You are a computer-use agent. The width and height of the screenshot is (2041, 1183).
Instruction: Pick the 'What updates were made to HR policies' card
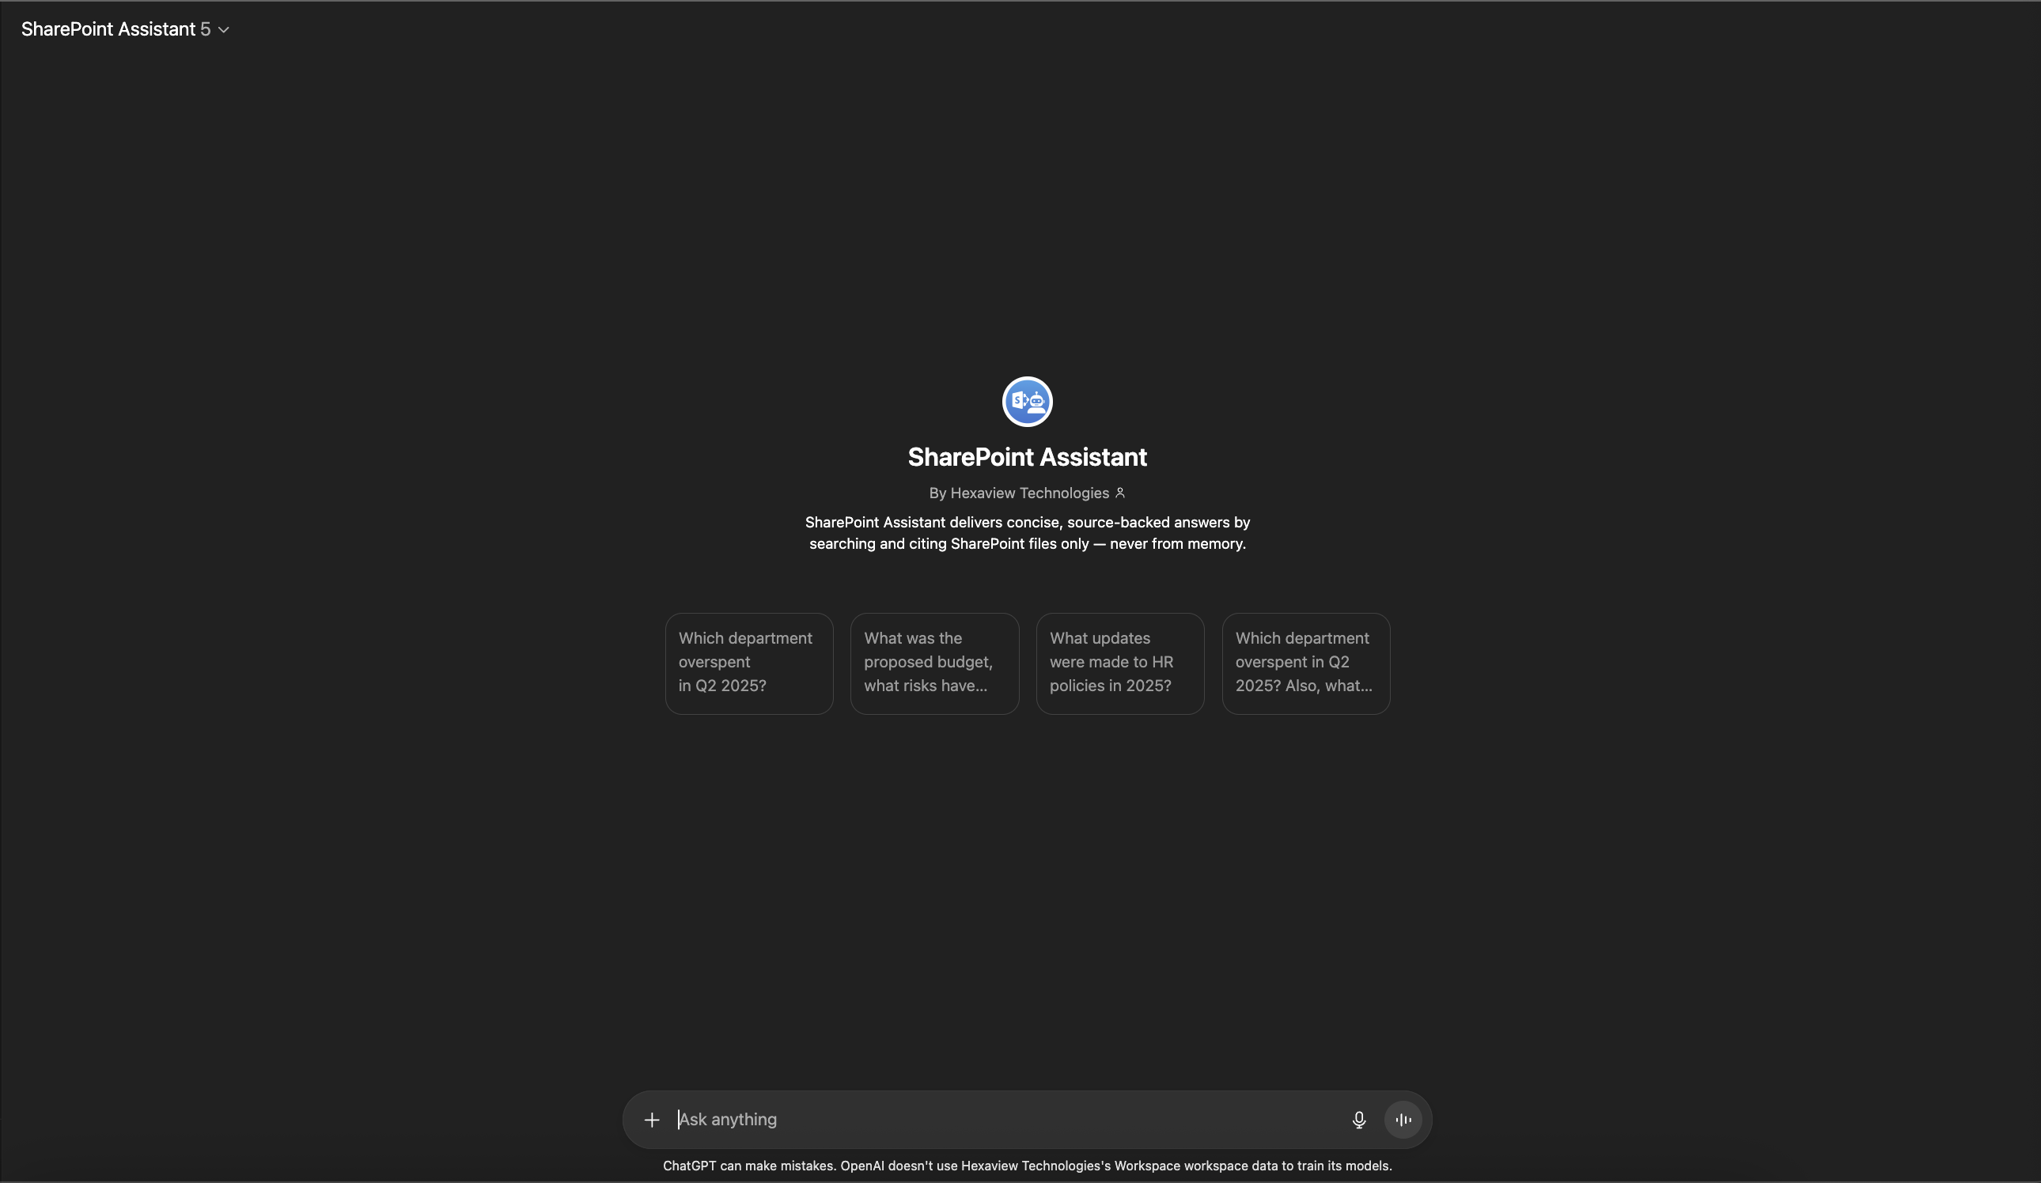(x=1119, y=663)
